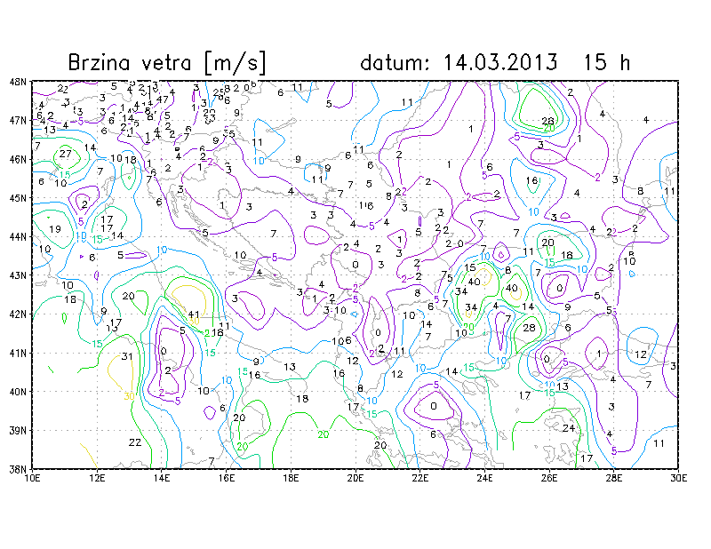Click the hour label '15 h'
The width and height of the screenshot is (711, 549).
point(607,62)
